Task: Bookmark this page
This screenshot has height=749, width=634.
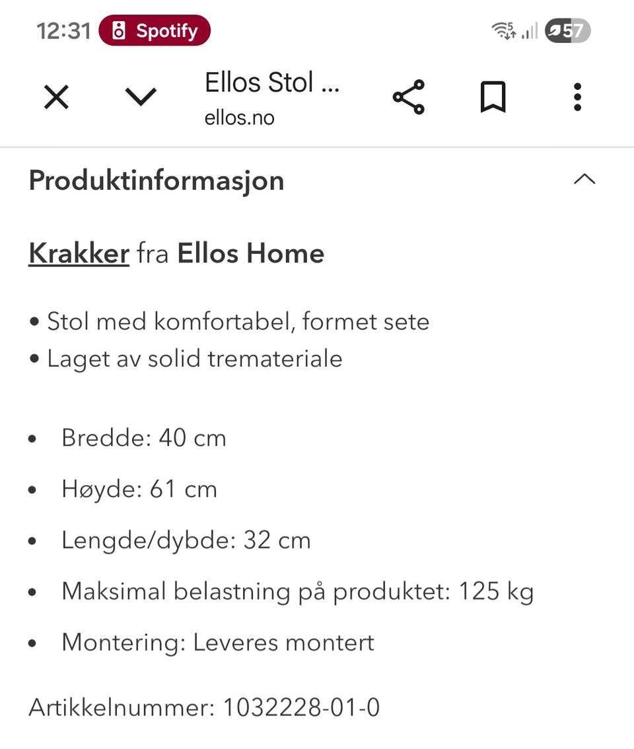Action: (x=493, y=97)
